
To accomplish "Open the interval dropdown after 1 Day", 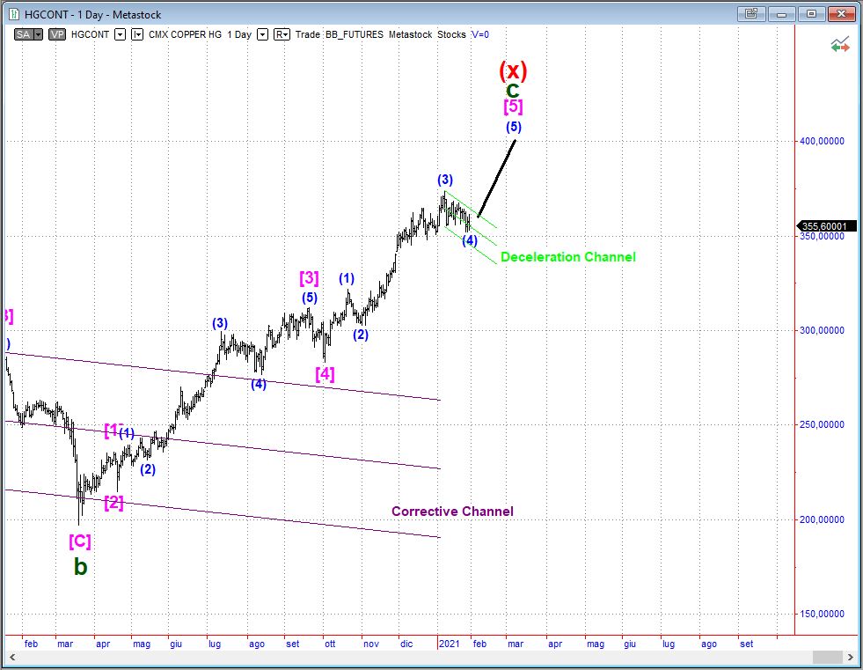I will point(262,34).
